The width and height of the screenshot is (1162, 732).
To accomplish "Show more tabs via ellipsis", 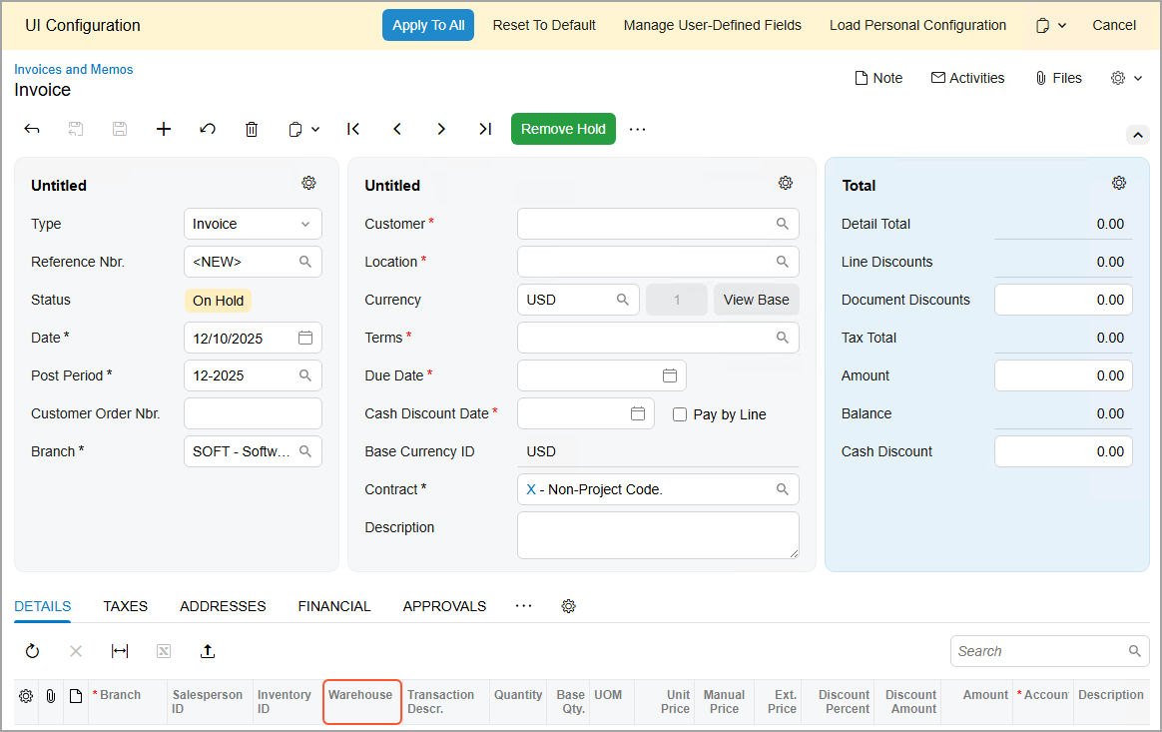I will (x=524, y=606).
